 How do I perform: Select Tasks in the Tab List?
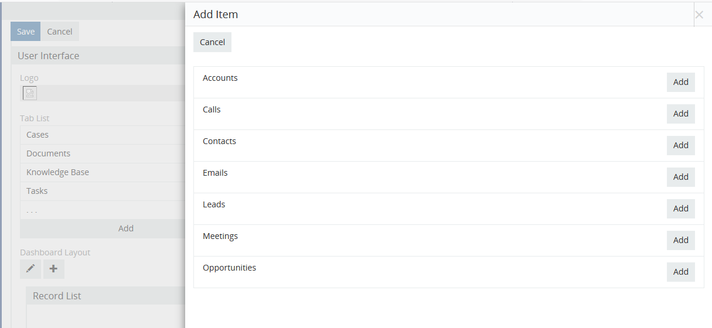pyautogui.click(x=37, y=191)
